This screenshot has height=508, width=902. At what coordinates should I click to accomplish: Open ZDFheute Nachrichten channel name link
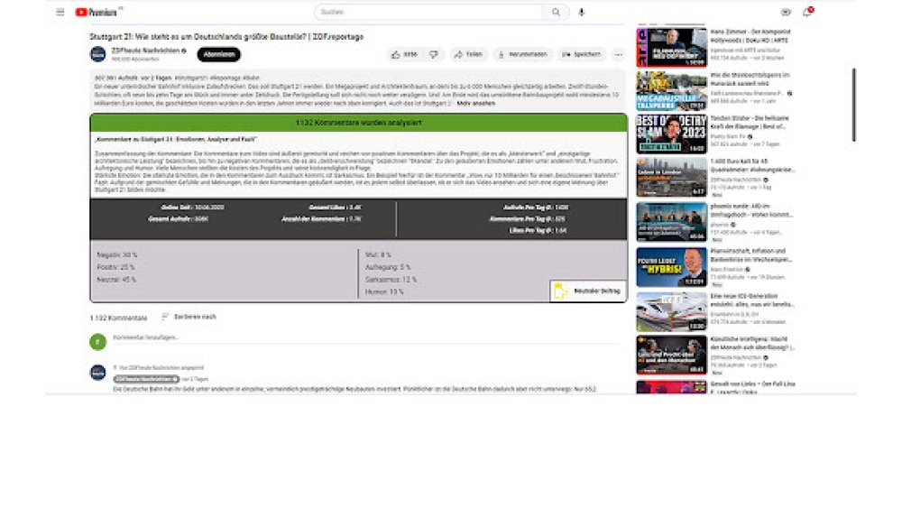point(145,51)
